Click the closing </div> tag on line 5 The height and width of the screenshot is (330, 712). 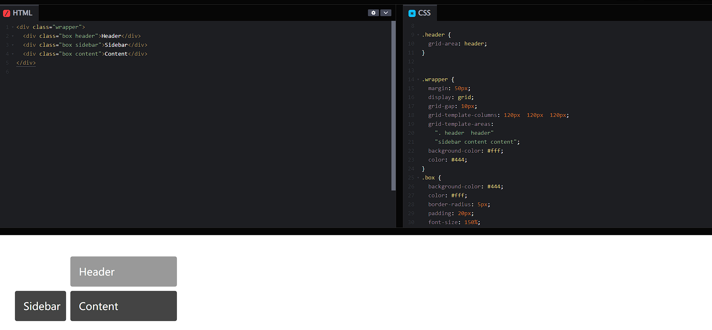tap(26, 63)
